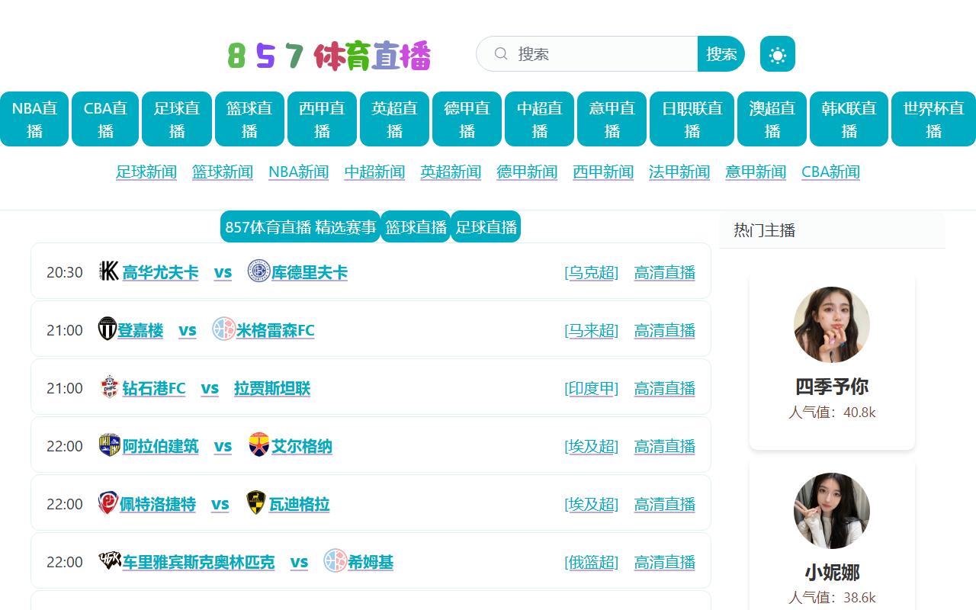This screenshot has height=610, width=976.
Task: Open 高清直播 for 车里雅宾斯克奥林匹克 match
Action: (x=665, y=562)
